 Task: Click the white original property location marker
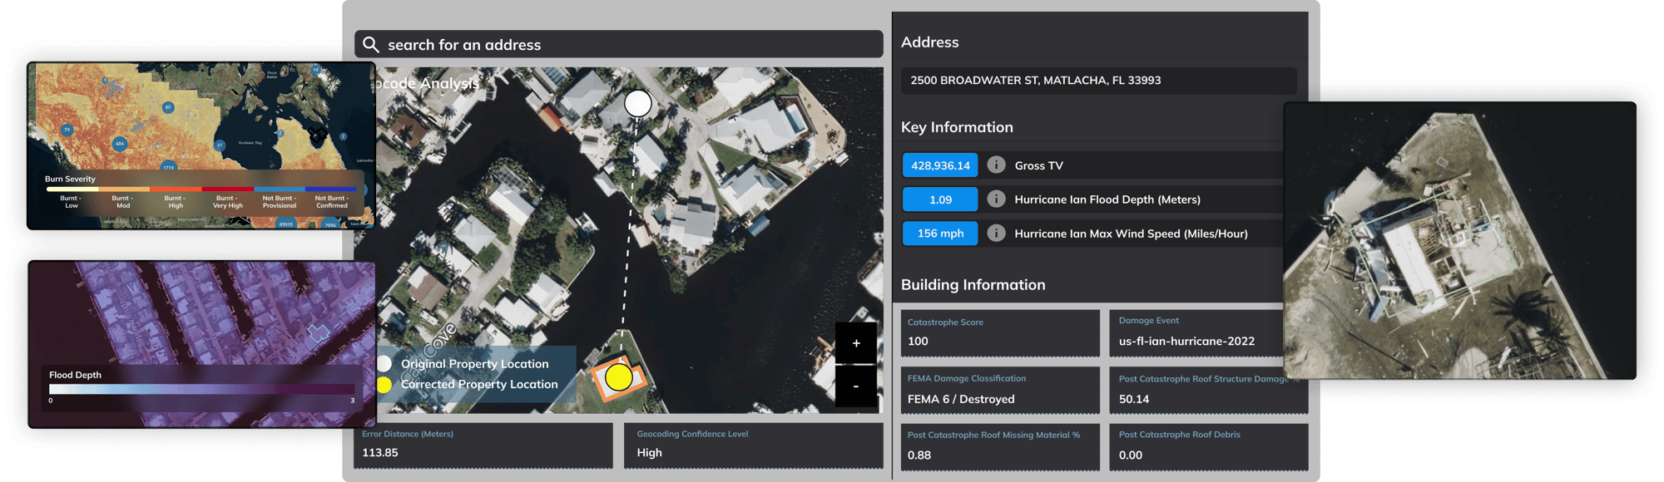click(638, 103)
